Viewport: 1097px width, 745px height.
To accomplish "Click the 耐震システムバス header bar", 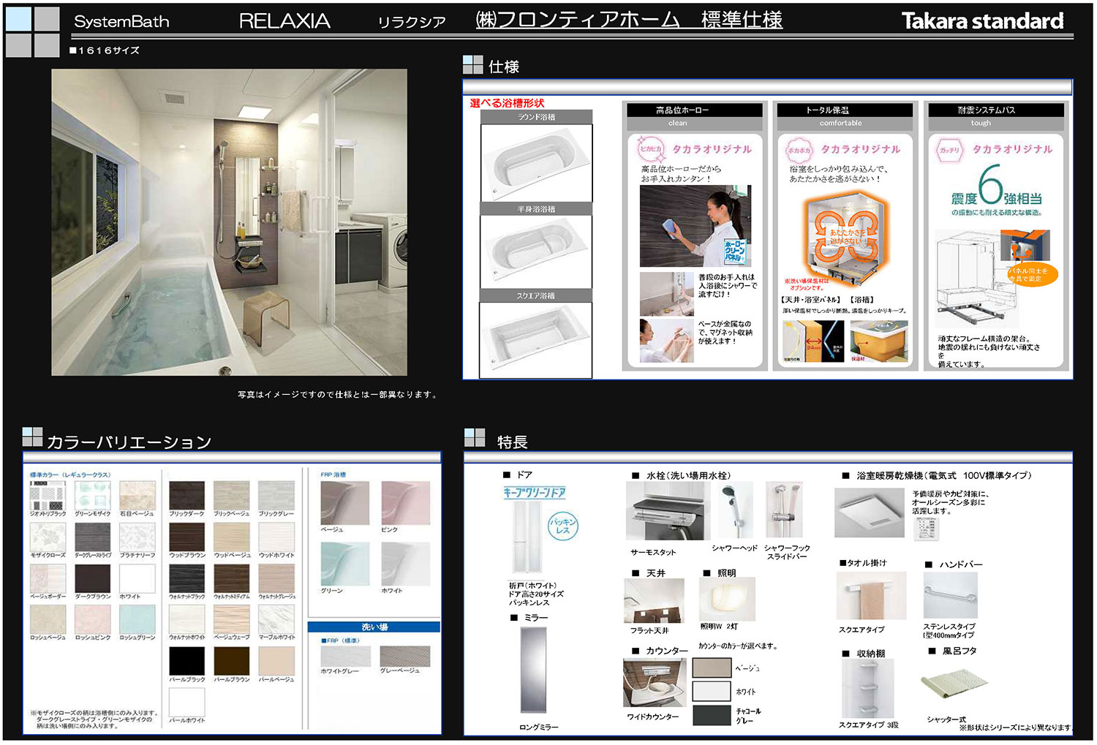I will pyautogui.click(x=995, y=110).
